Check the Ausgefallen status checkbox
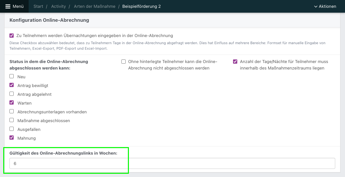This screenshot has height=177, width=345. click(x=12, y=129)
